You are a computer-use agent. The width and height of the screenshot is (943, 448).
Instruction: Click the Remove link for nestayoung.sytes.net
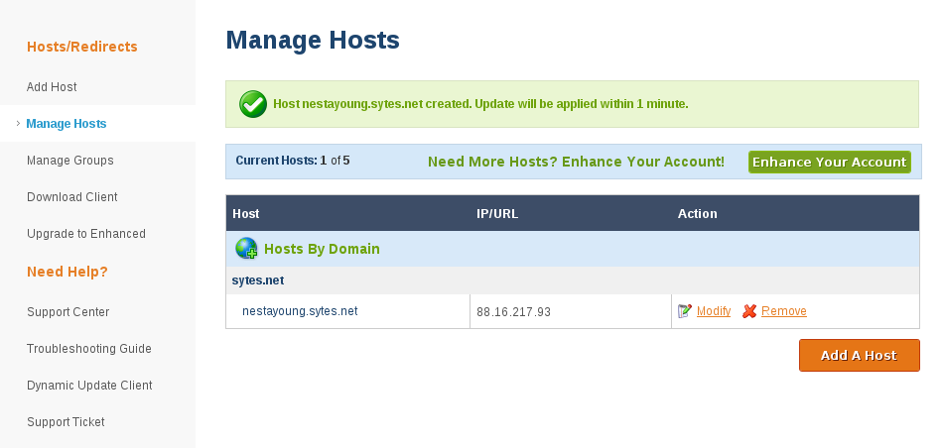pyautogui.click(x=784, y=311)
